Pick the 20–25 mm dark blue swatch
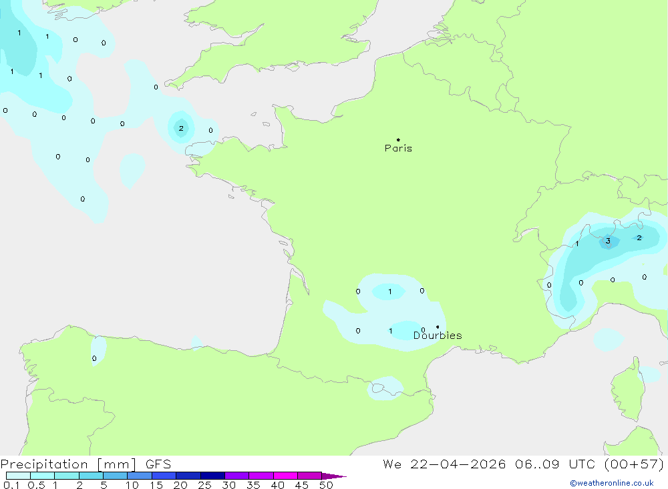This screenshot has height=489, width=668. [x=188, y=476]
